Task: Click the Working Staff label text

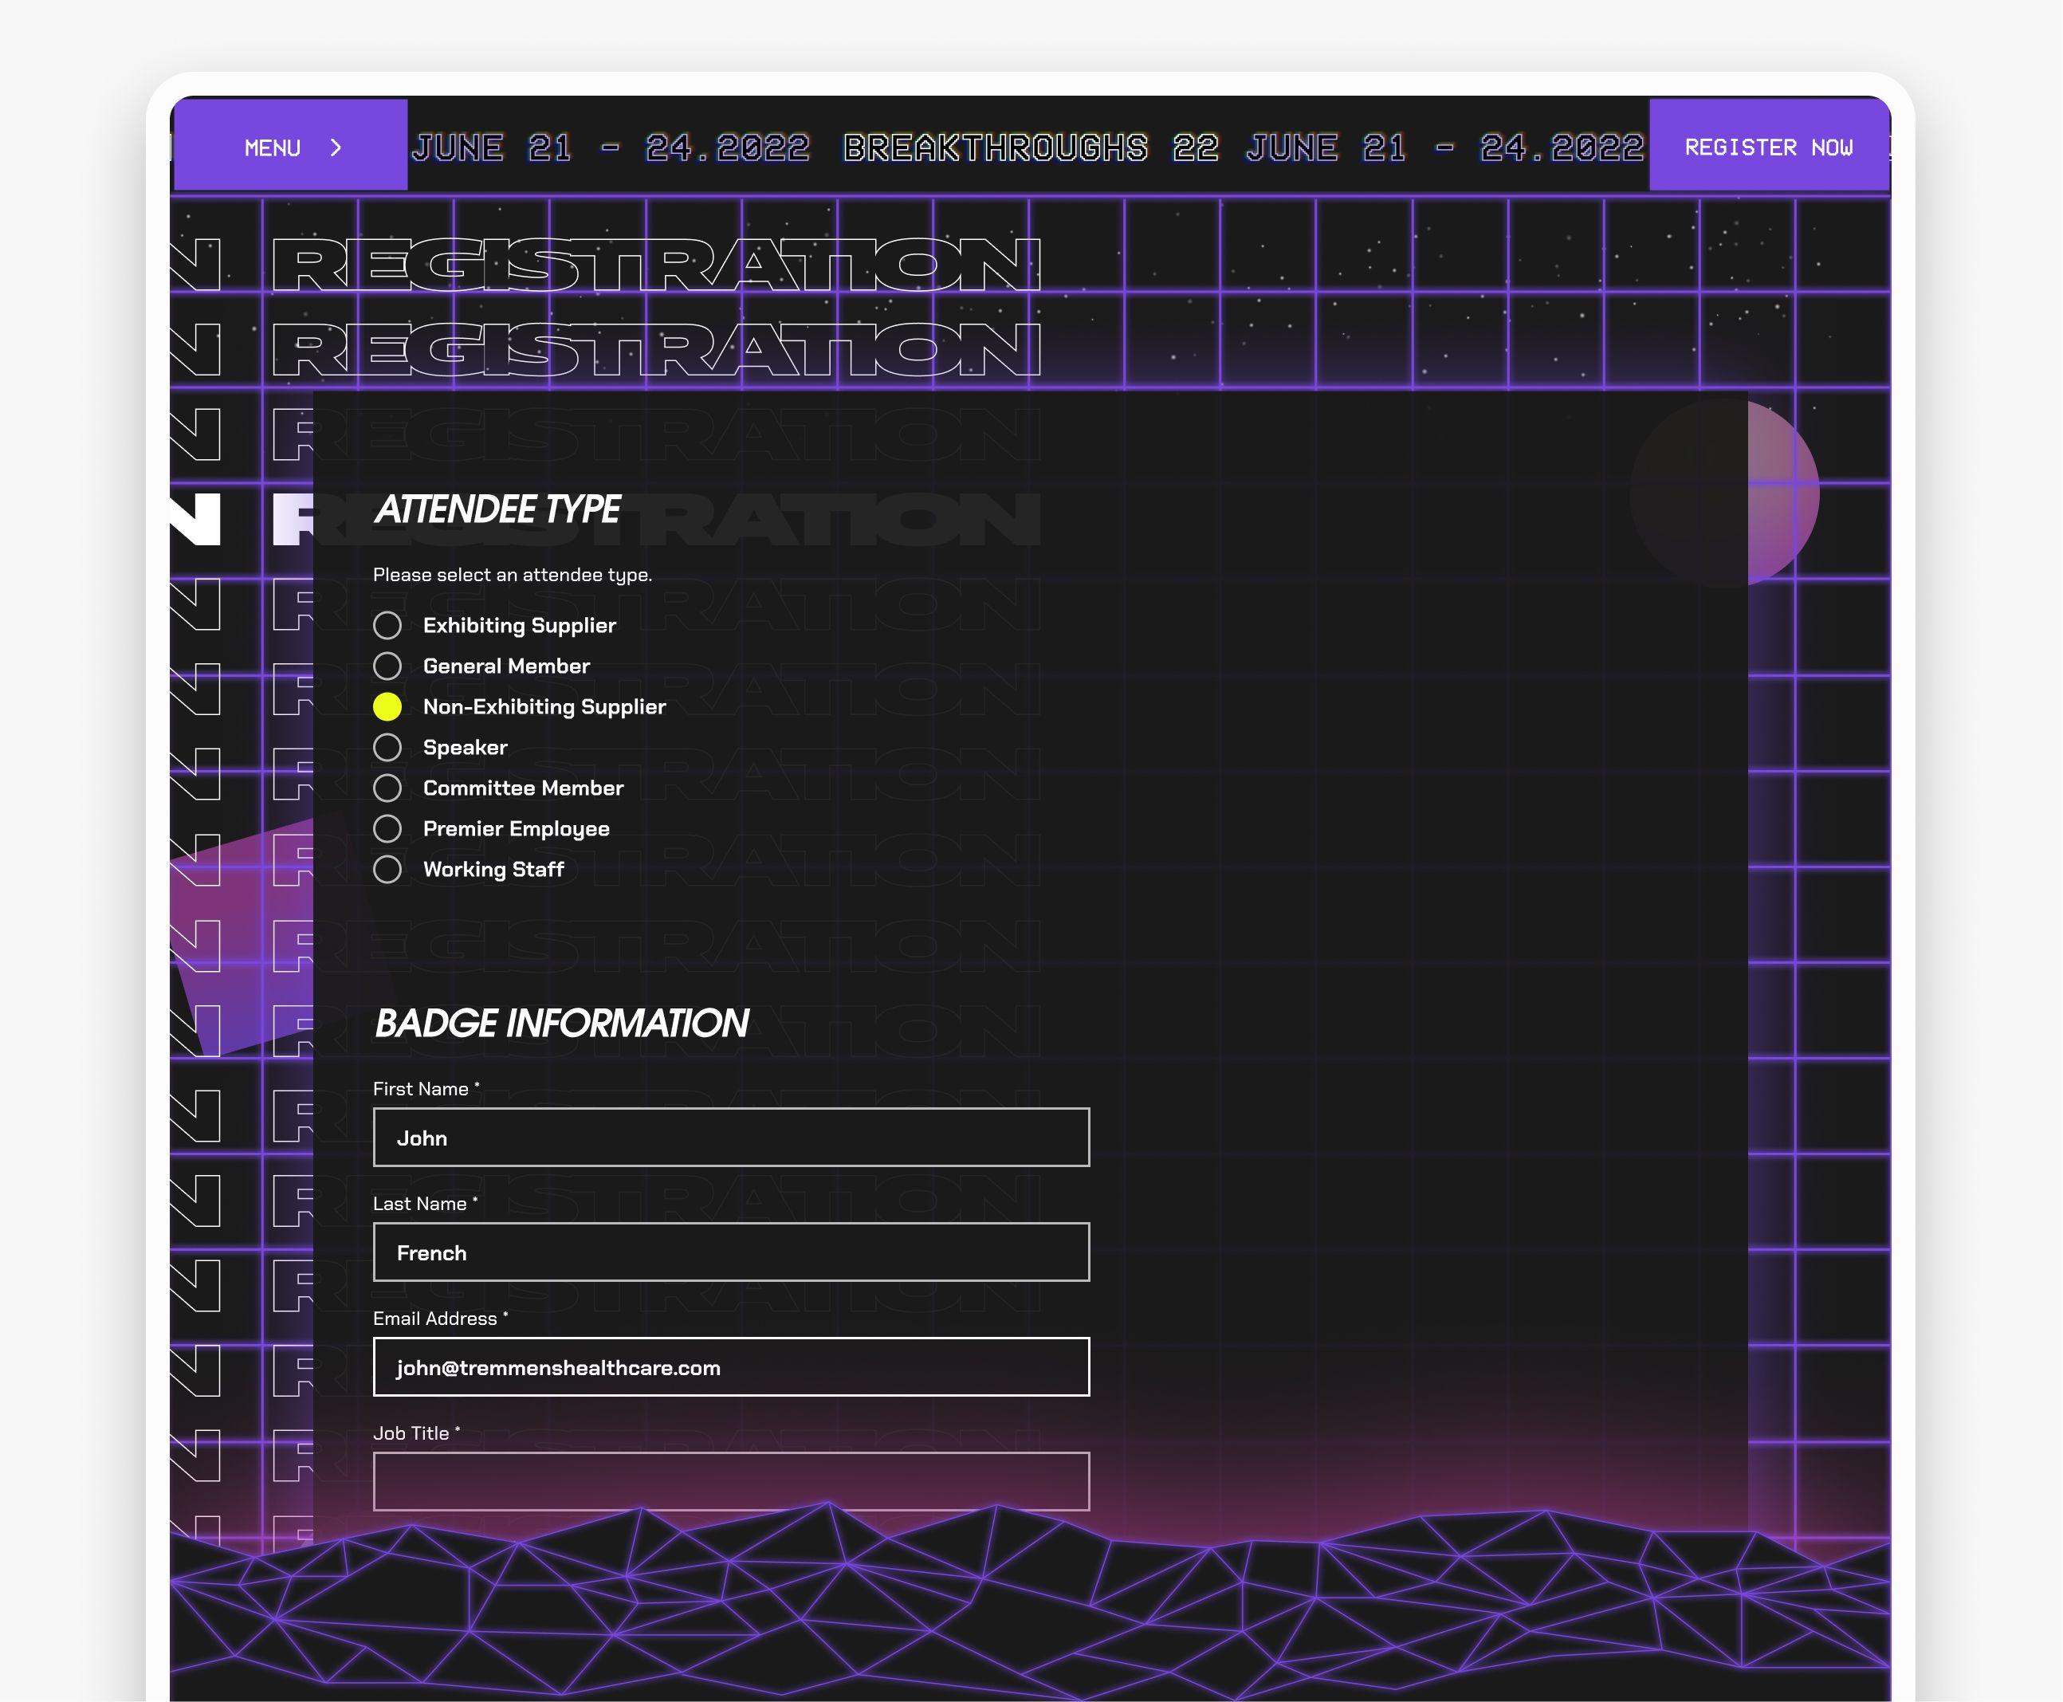Action: (493, 870)
